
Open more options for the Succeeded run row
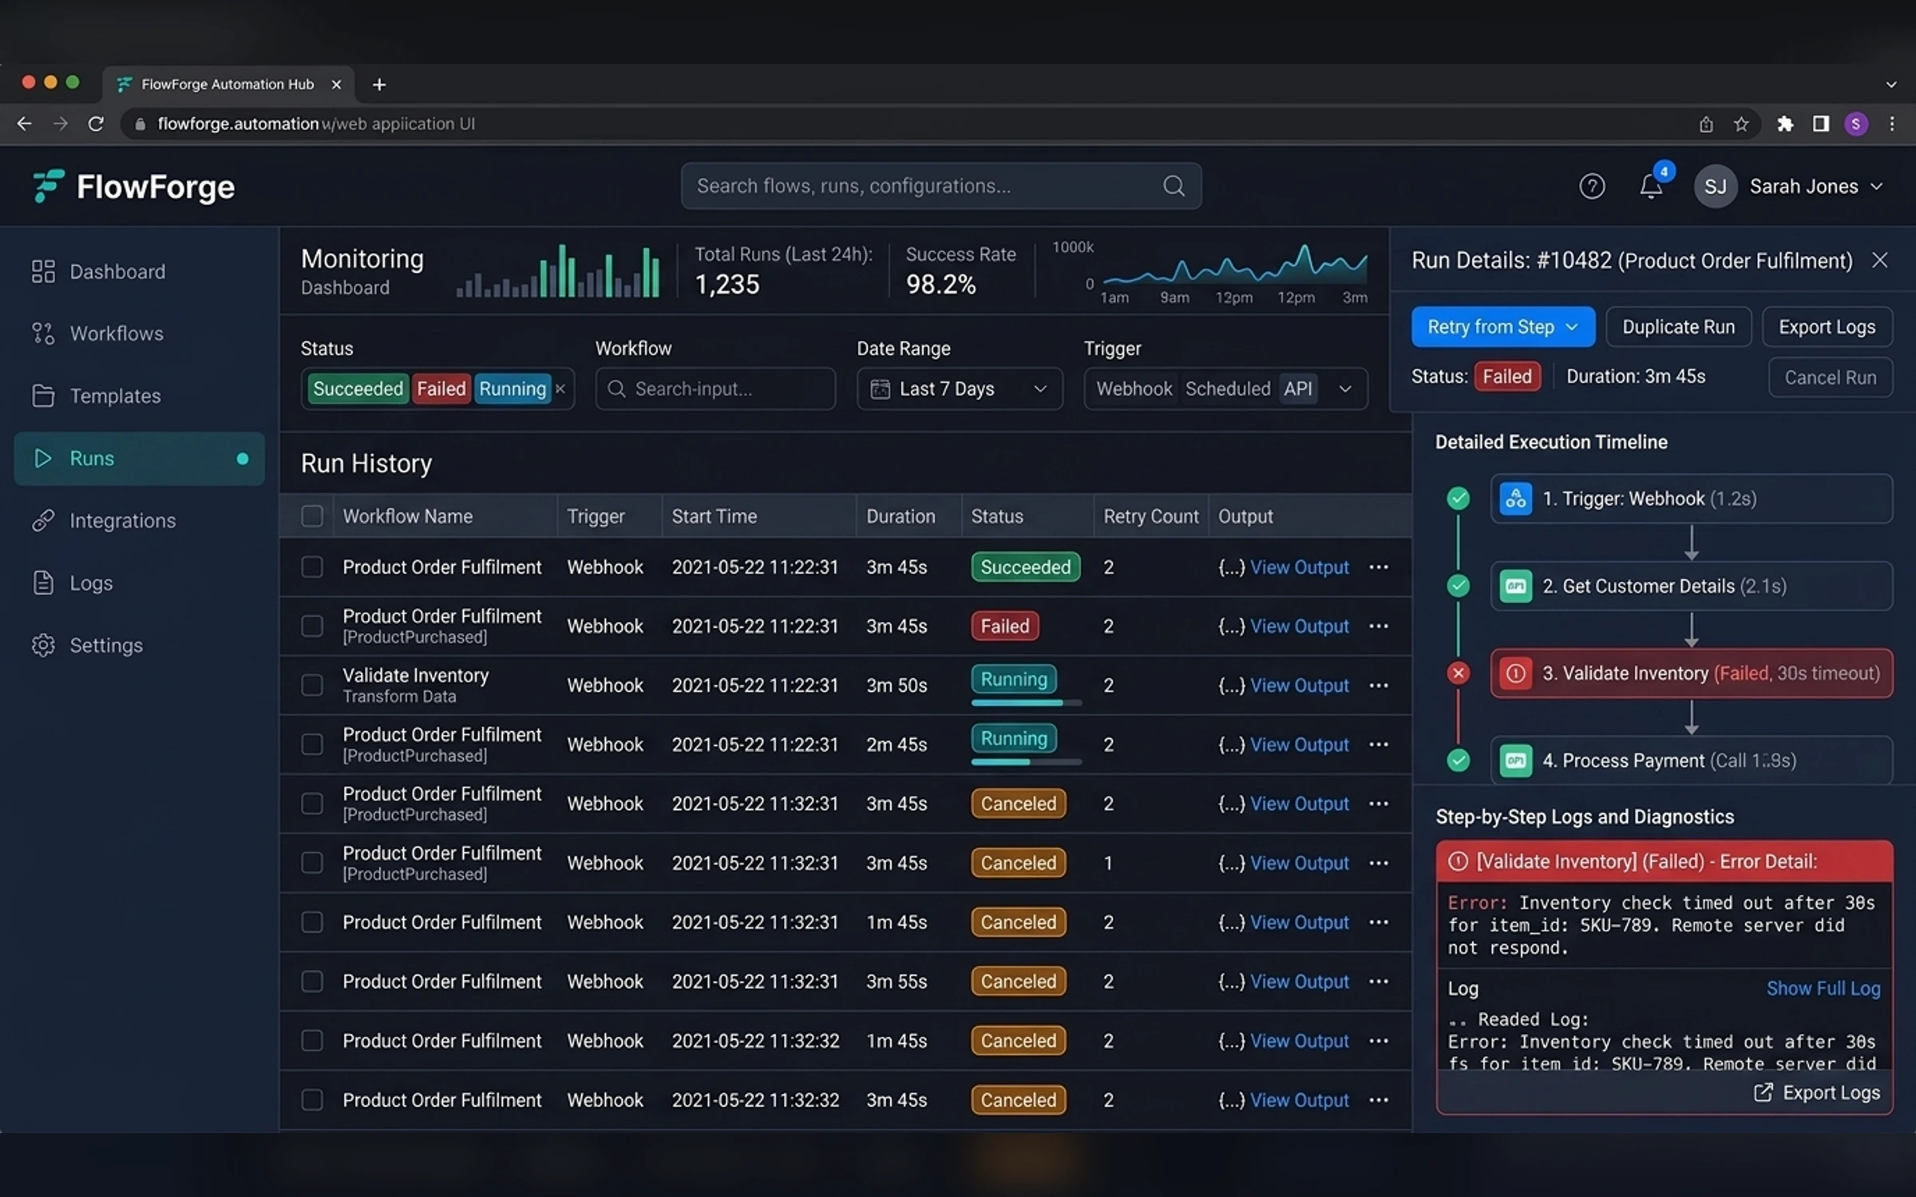pyautogui.click(x=1379, y=567)
